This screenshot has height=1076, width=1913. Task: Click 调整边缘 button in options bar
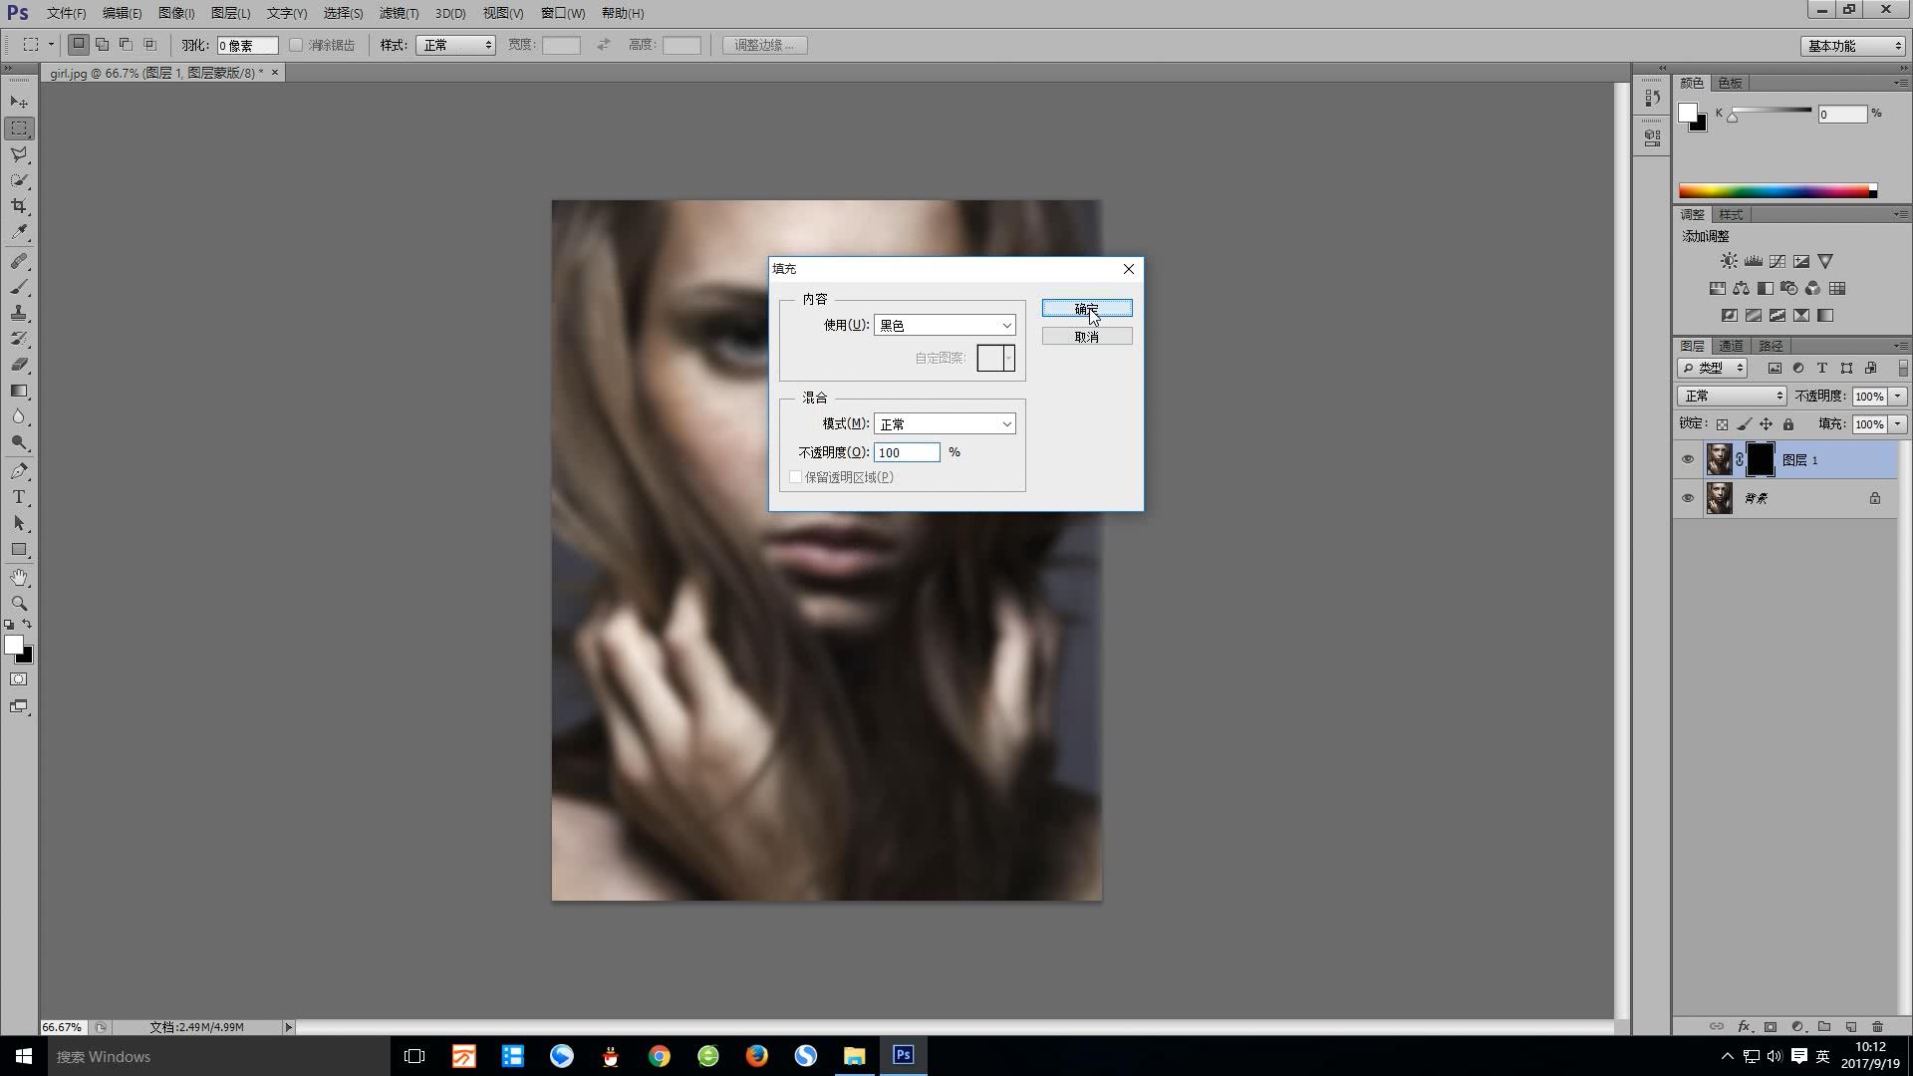click(x=764, y=45)
